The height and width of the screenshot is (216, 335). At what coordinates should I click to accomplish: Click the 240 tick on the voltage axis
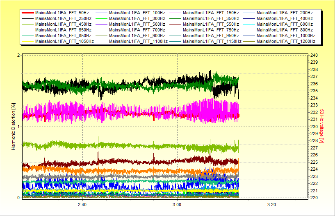(314, 56)
